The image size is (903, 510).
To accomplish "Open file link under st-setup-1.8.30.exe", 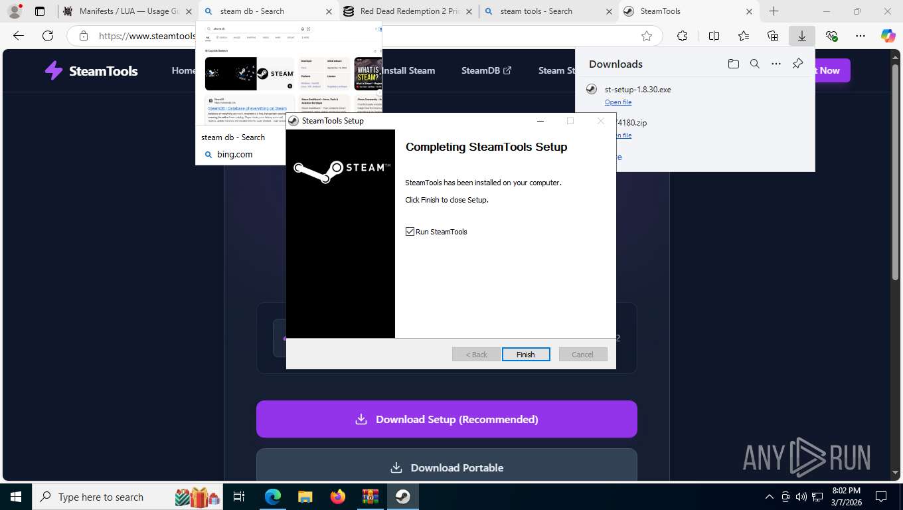I will click(x=618, y=102).
